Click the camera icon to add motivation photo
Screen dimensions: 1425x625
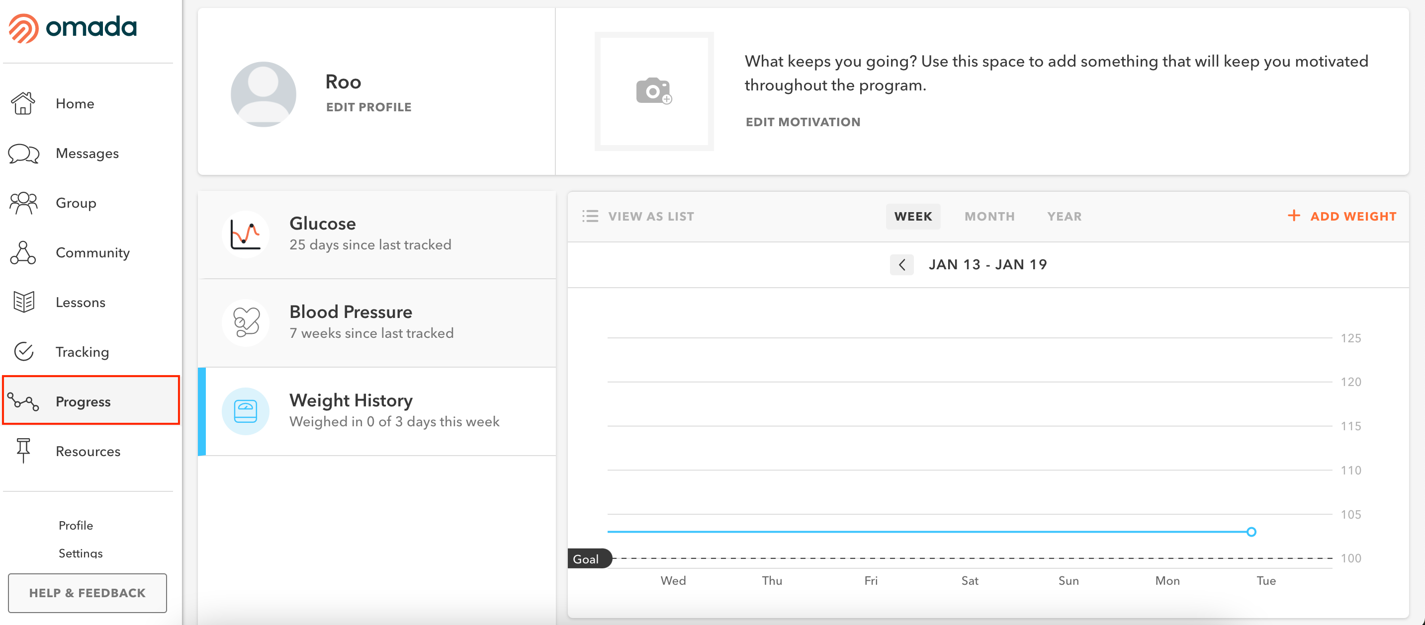pyautogui.click(x=653, y=91)
